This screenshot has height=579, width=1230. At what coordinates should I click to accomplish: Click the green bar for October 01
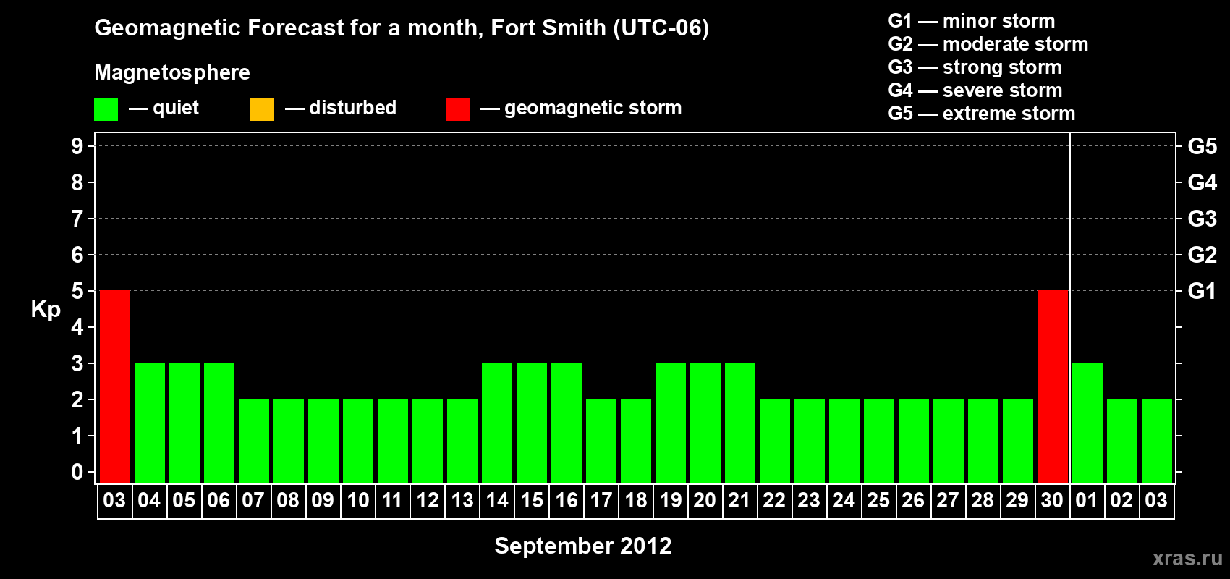pyautogui.click(x=1087, y=423)
